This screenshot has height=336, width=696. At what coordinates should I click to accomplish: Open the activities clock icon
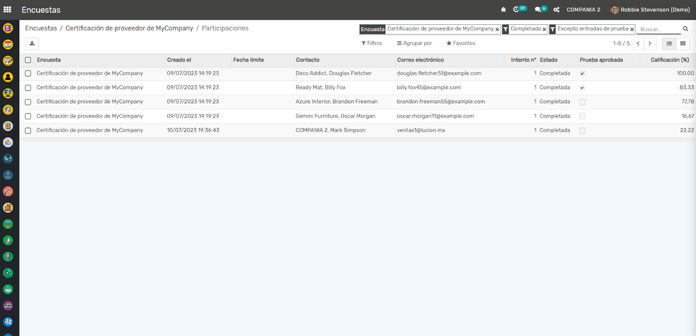(x=517, y=10)
